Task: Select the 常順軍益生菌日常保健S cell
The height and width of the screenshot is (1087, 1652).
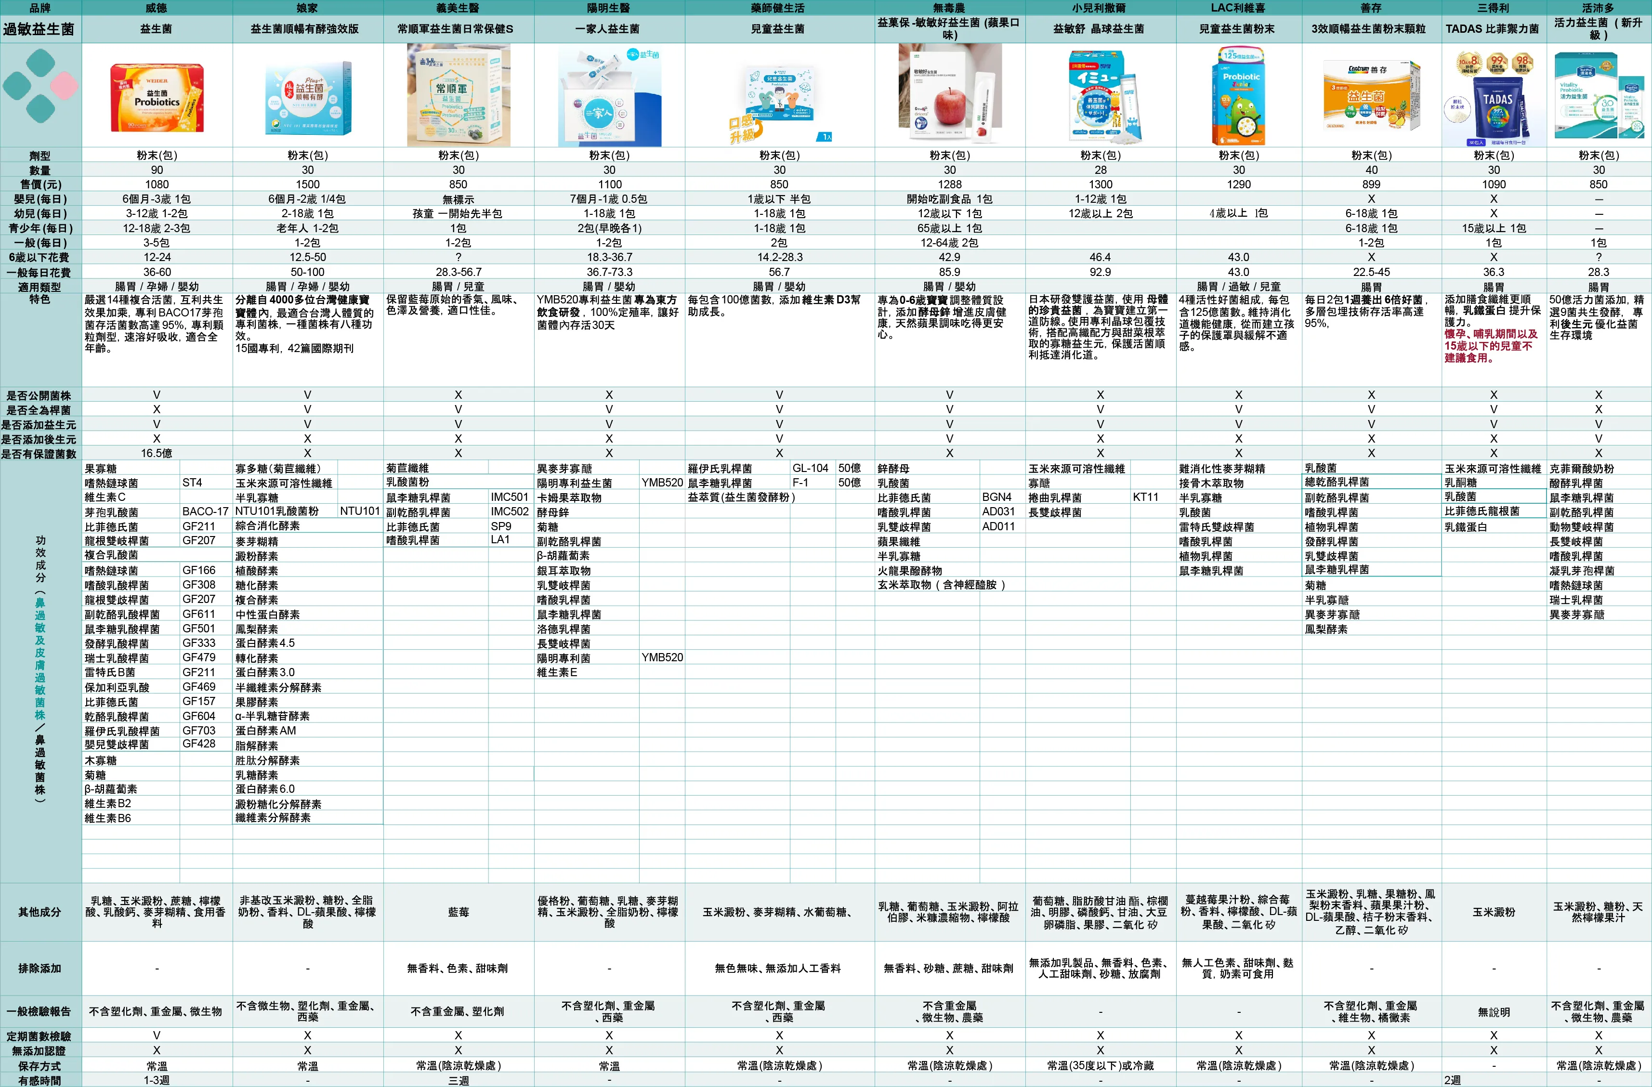Action: 459,29
